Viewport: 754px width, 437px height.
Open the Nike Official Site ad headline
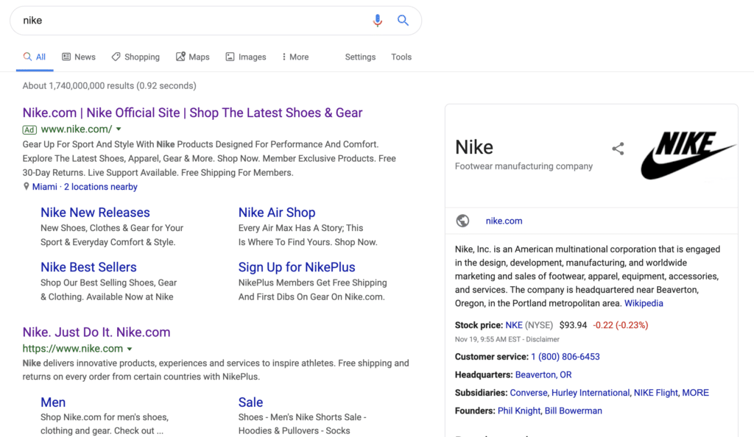[192, 113]
